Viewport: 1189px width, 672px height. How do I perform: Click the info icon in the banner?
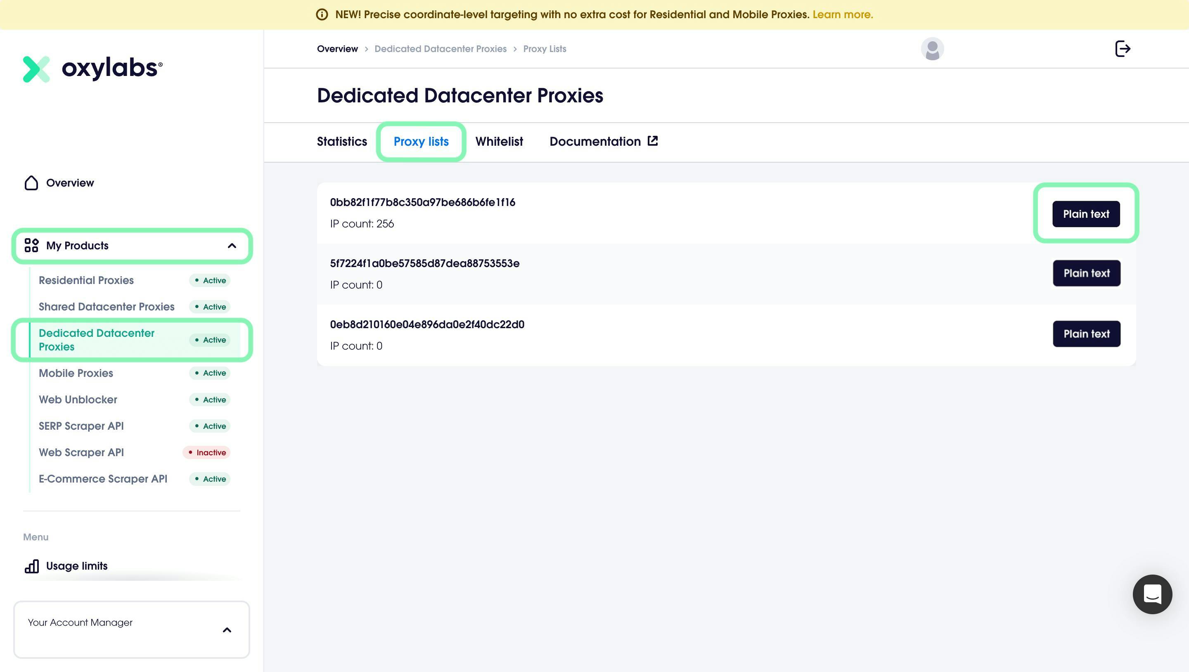tap(322, 15)
